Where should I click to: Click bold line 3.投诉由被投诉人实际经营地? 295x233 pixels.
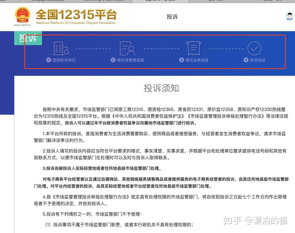102,168
